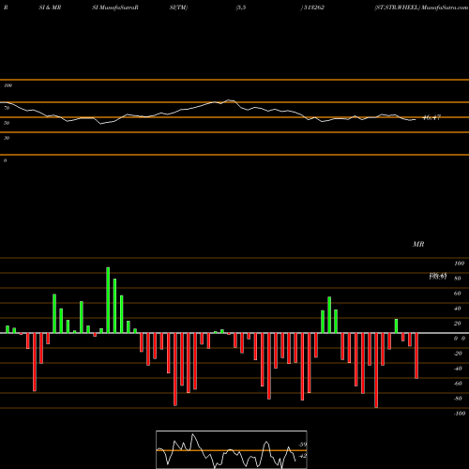Click the 80 label on the MR right axis
469x469 pixels.
tap(458, 279)
